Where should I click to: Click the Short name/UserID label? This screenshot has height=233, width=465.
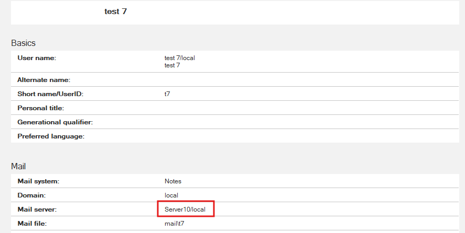tap(50, 94)
